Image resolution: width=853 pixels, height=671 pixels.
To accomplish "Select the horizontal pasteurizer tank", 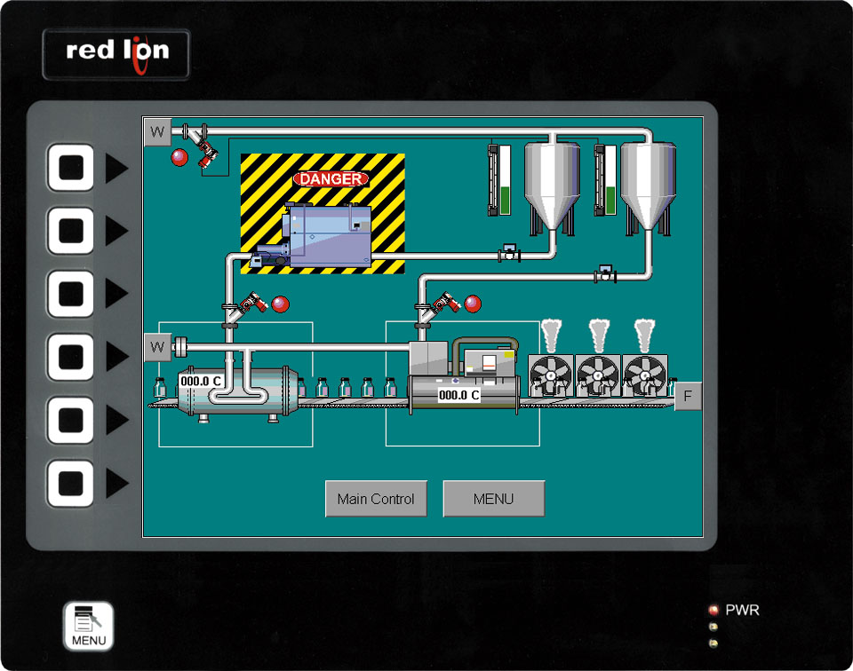I will click(x=238, y=393).
